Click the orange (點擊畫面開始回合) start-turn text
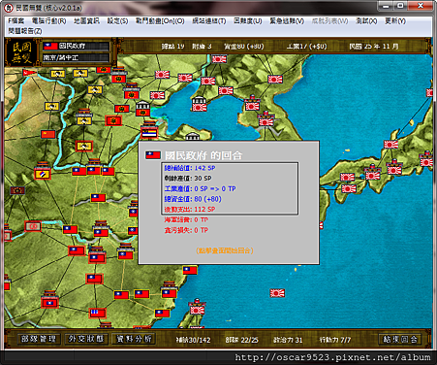The width and height of the screenshot is (437, 365). click(x=225, y=250)
